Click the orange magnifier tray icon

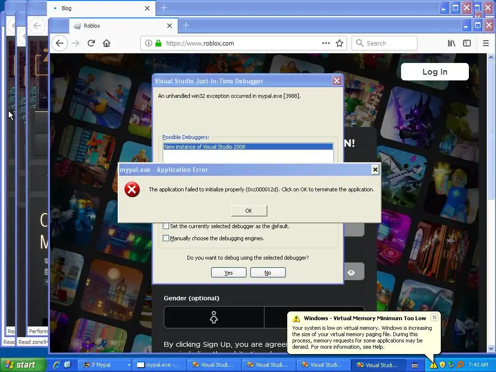tap(460, 365)
